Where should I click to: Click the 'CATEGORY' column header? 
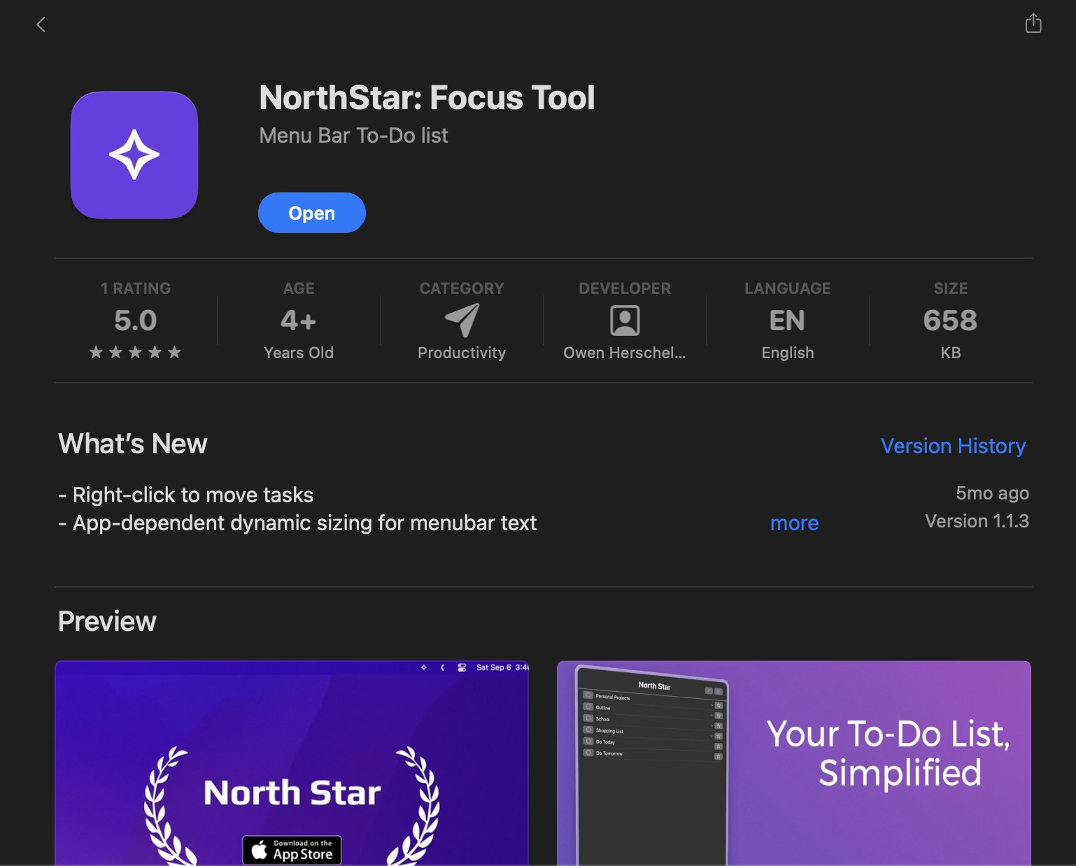point(462,288)
